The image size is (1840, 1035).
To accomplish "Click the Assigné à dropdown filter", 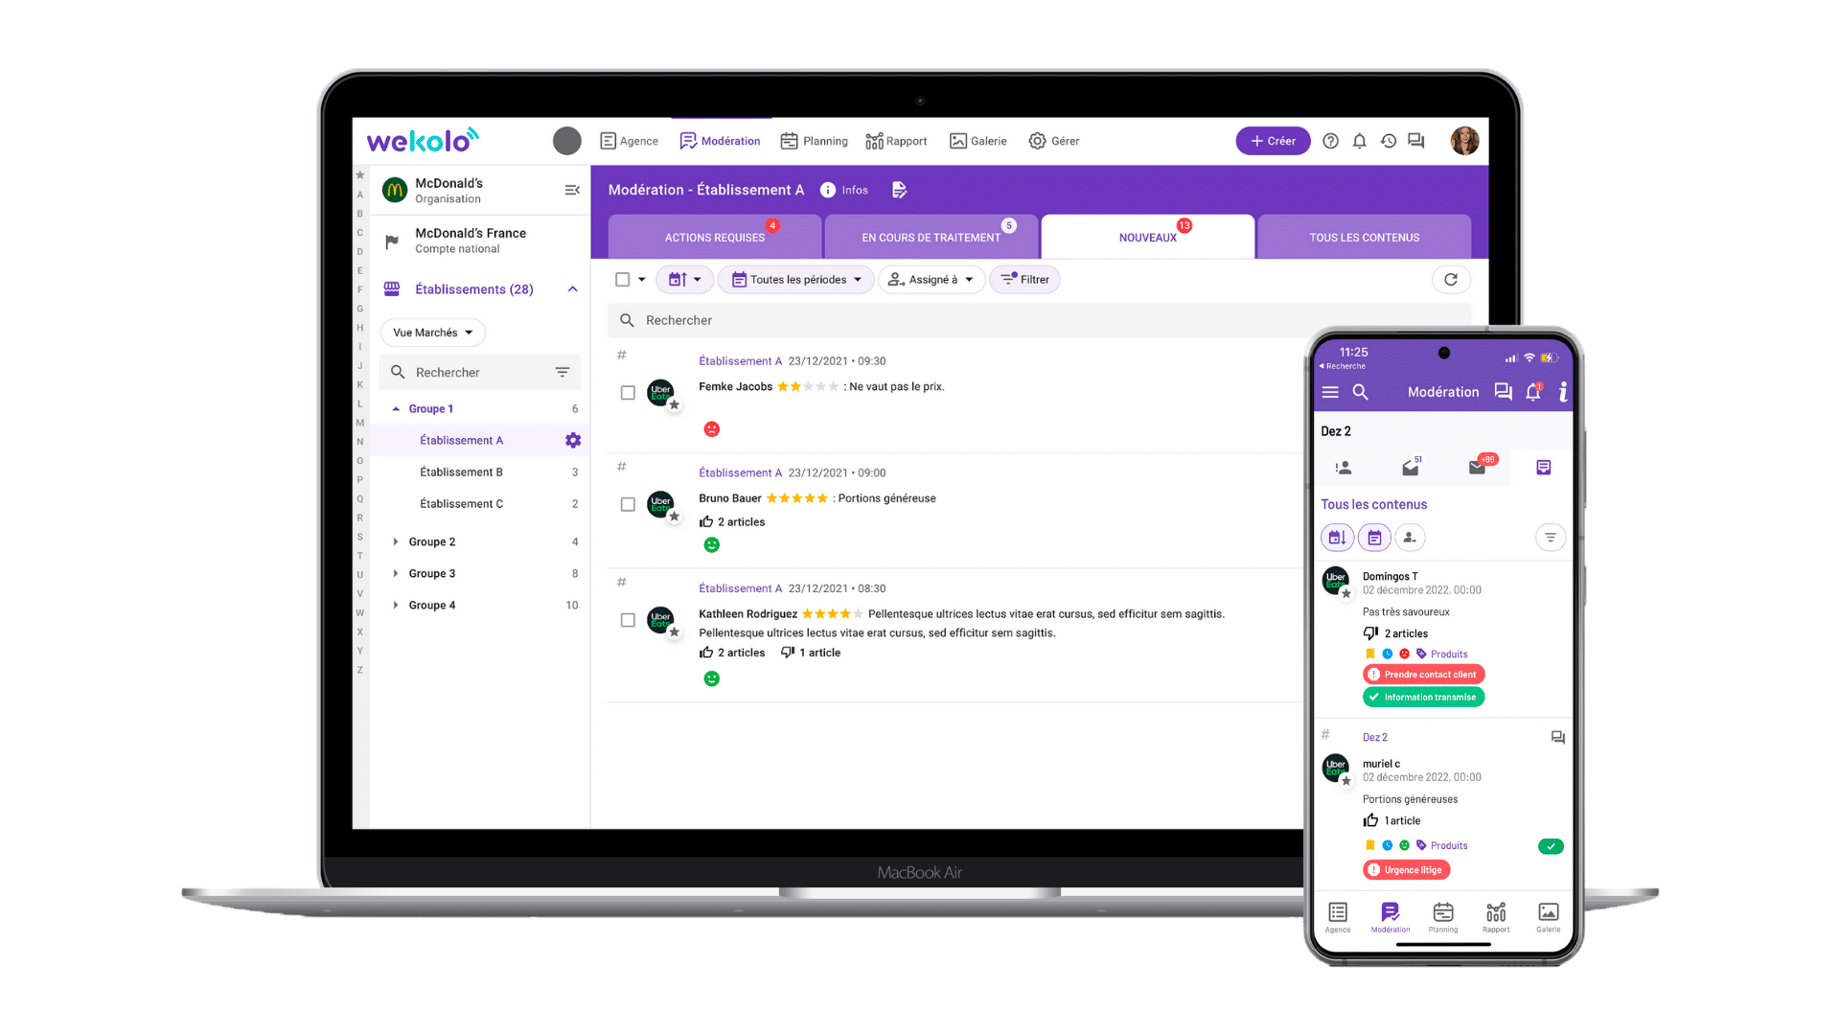I will 931,279.
